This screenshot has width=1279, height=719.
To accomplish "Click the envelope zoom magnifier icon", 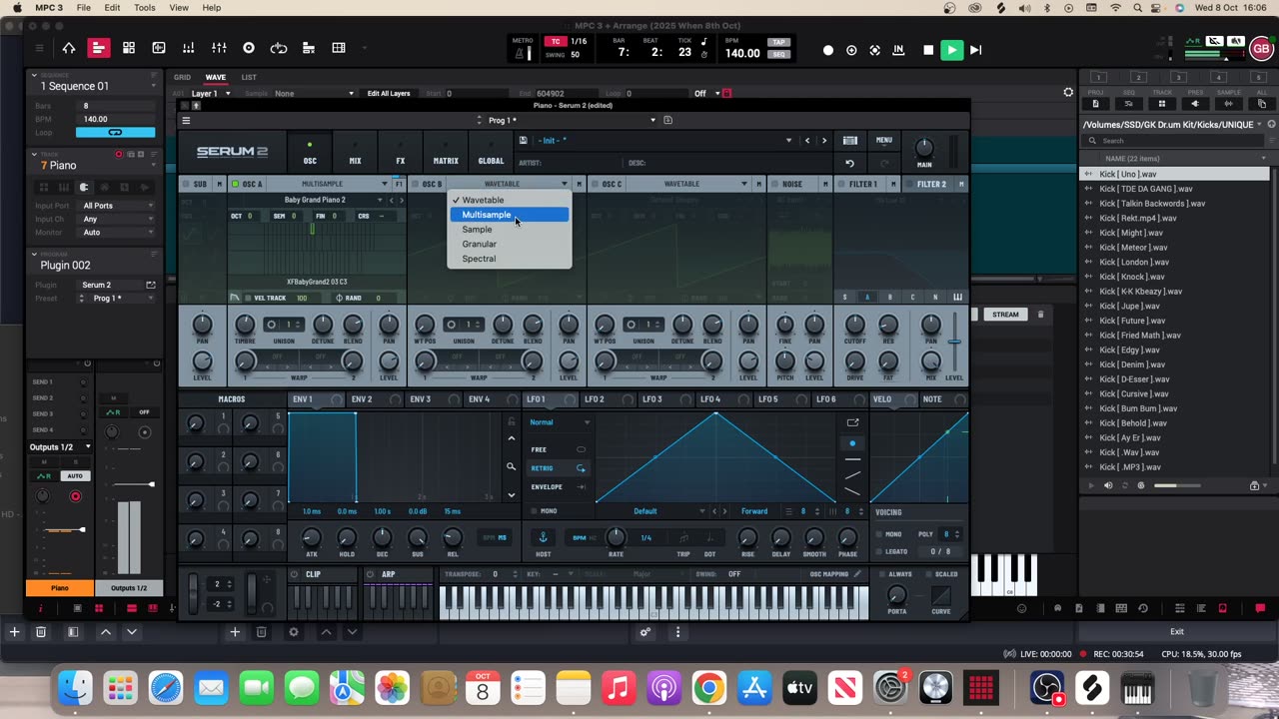I will click(x=512, y=466).
